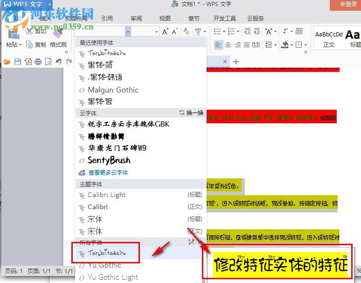Pick Calibri Light theme font
Screen dimensions: 361x283
pyautogui.click(x=141, y=195)
